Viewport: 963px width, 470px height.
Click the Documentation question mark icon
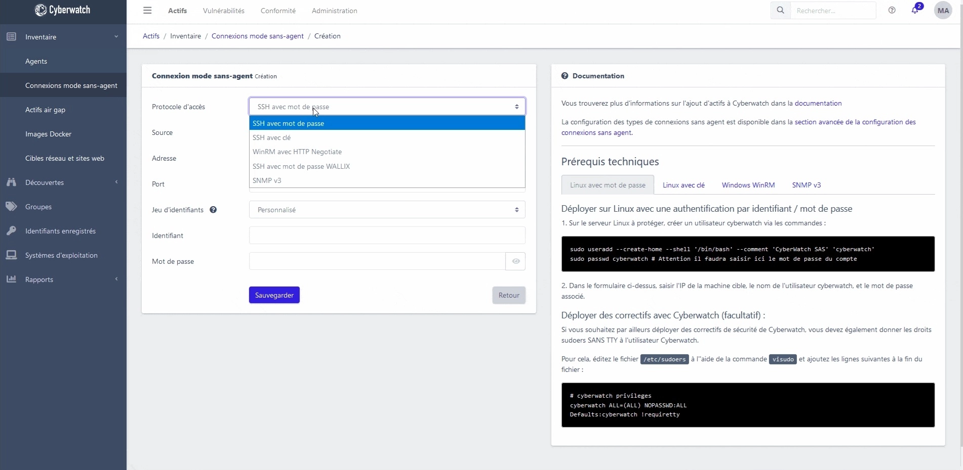(565, 76)
